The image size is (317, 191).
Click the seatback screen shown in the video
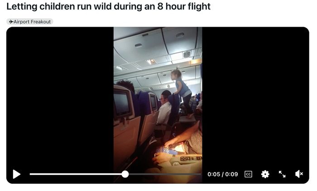[x=122, y=103]
